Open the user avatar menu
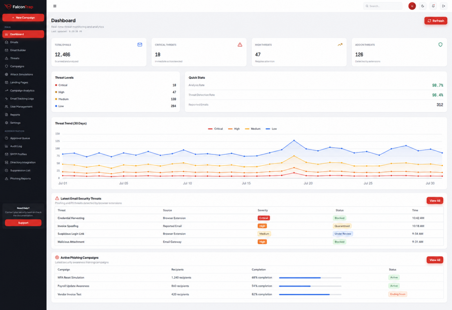452x310 pixels. [x=412, y=6]
